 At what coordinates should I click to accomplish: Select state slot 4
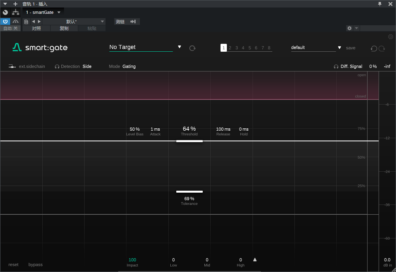tap(243, 48)
